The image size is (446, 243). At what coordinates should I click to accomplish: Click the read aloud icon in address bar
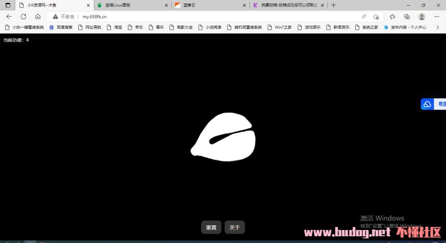click(x=364, y=17)
